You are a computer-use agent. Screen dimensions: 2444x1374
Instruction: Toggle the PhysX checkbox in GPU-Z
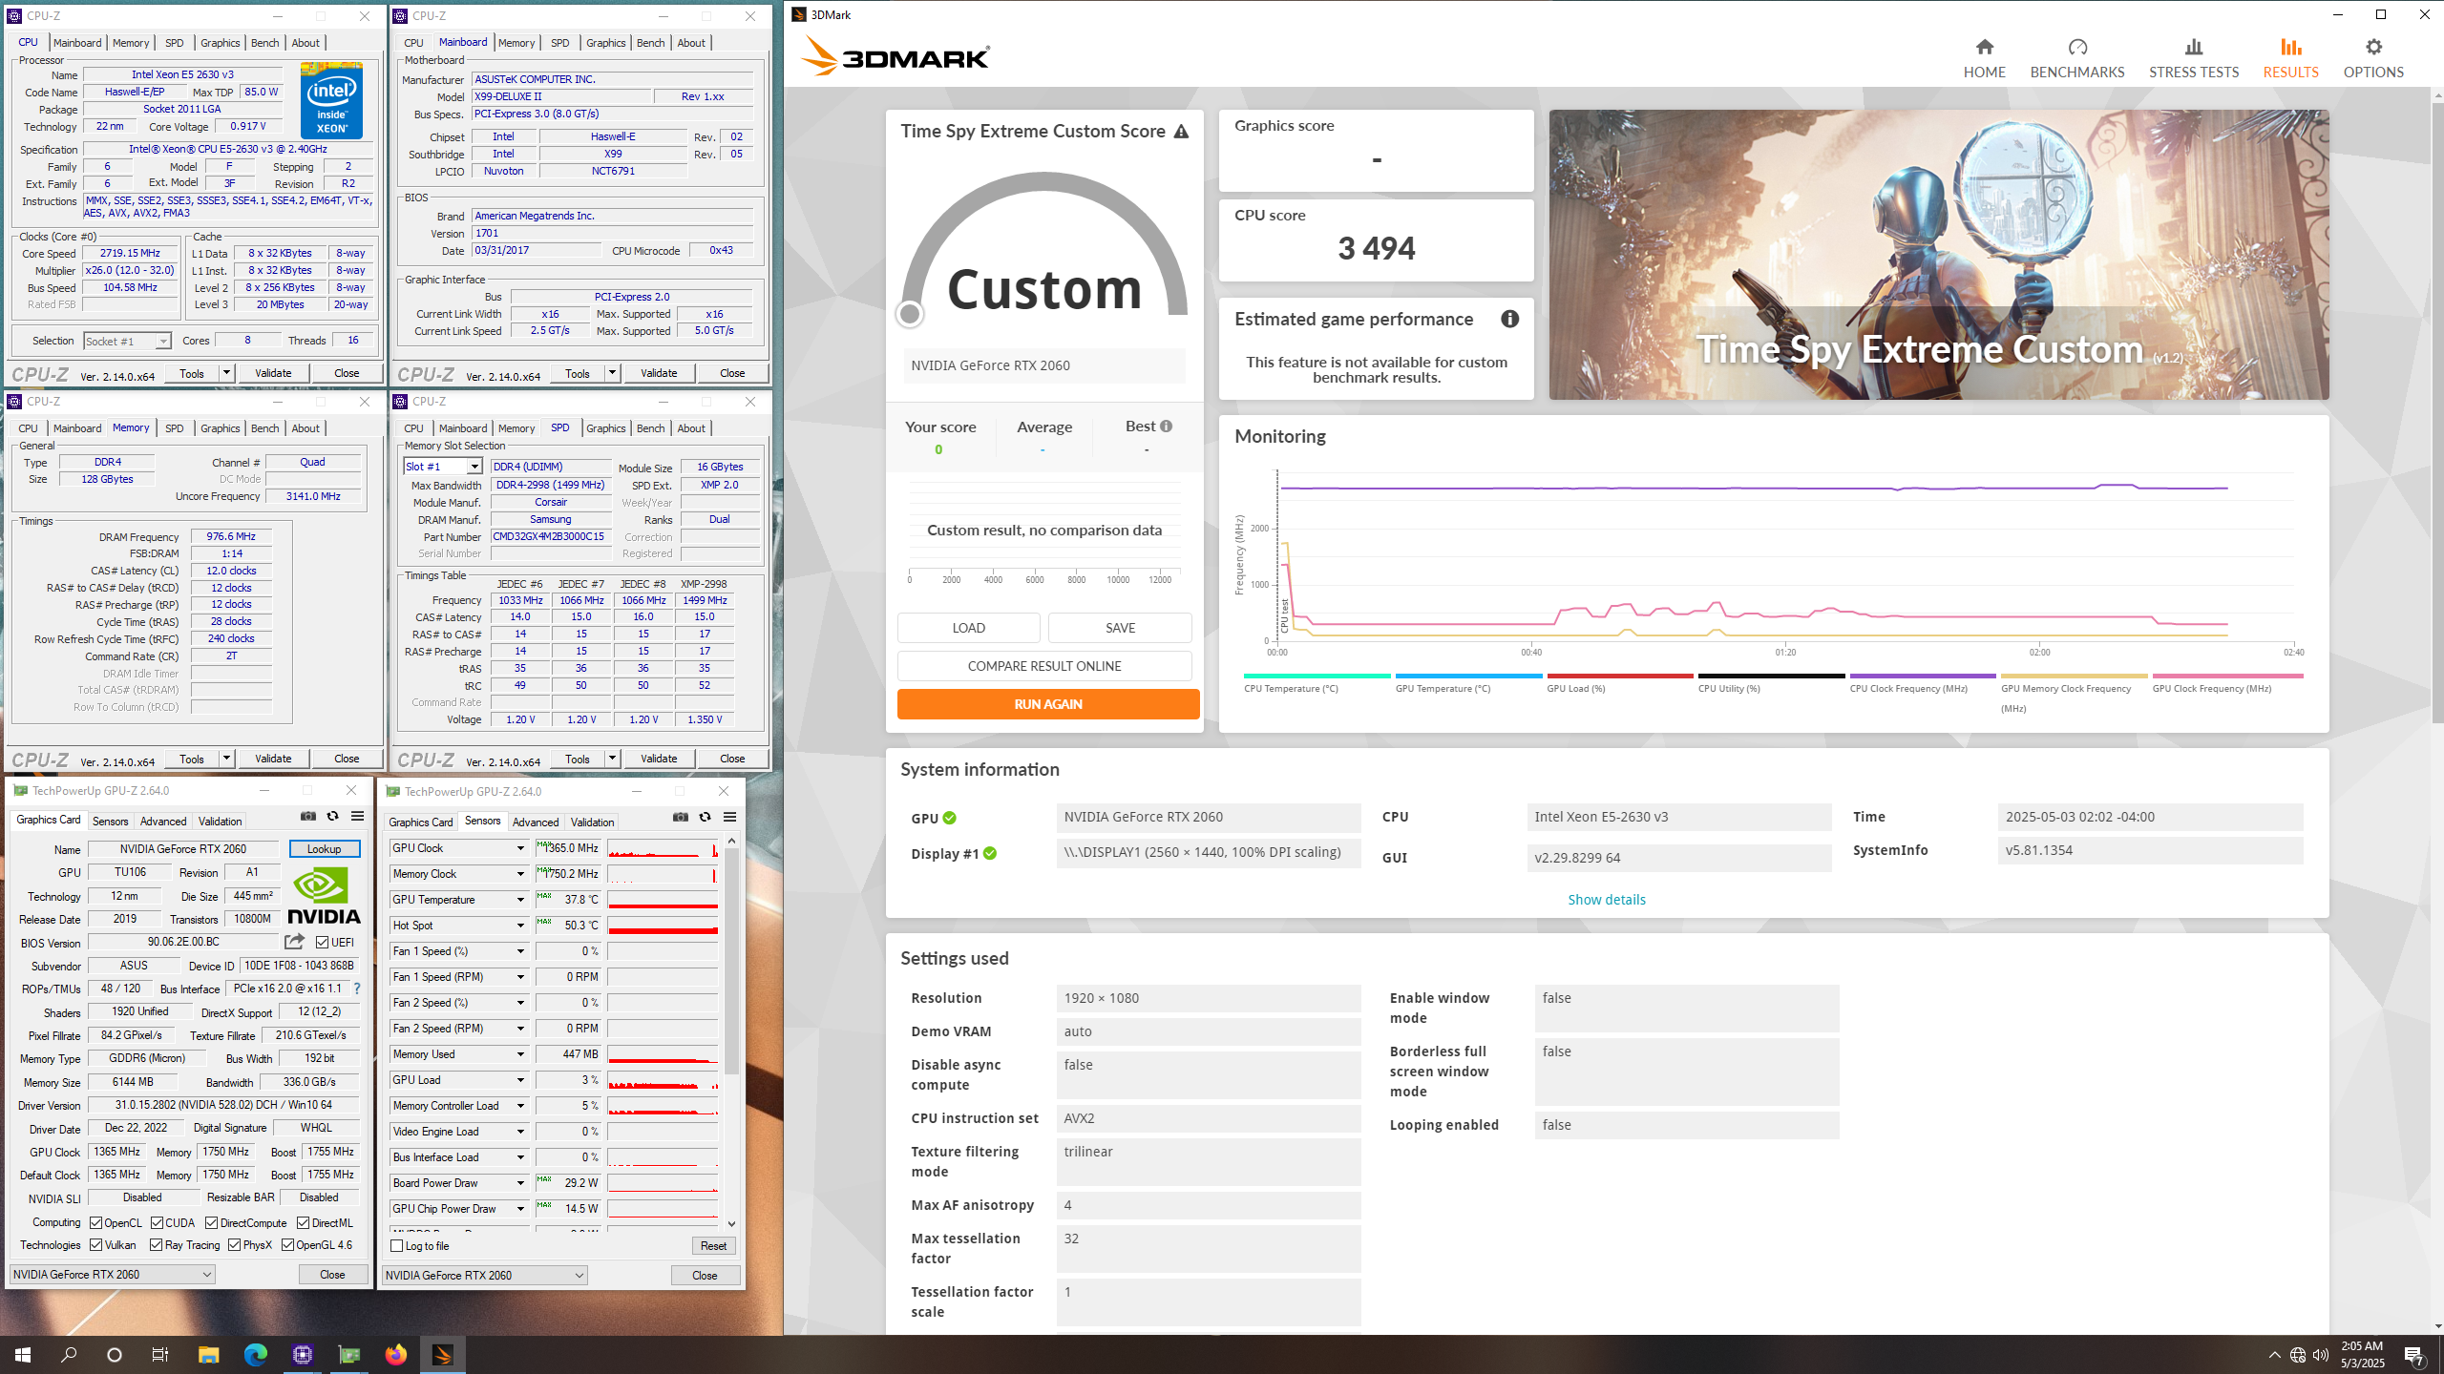[x=234, y=1245]
